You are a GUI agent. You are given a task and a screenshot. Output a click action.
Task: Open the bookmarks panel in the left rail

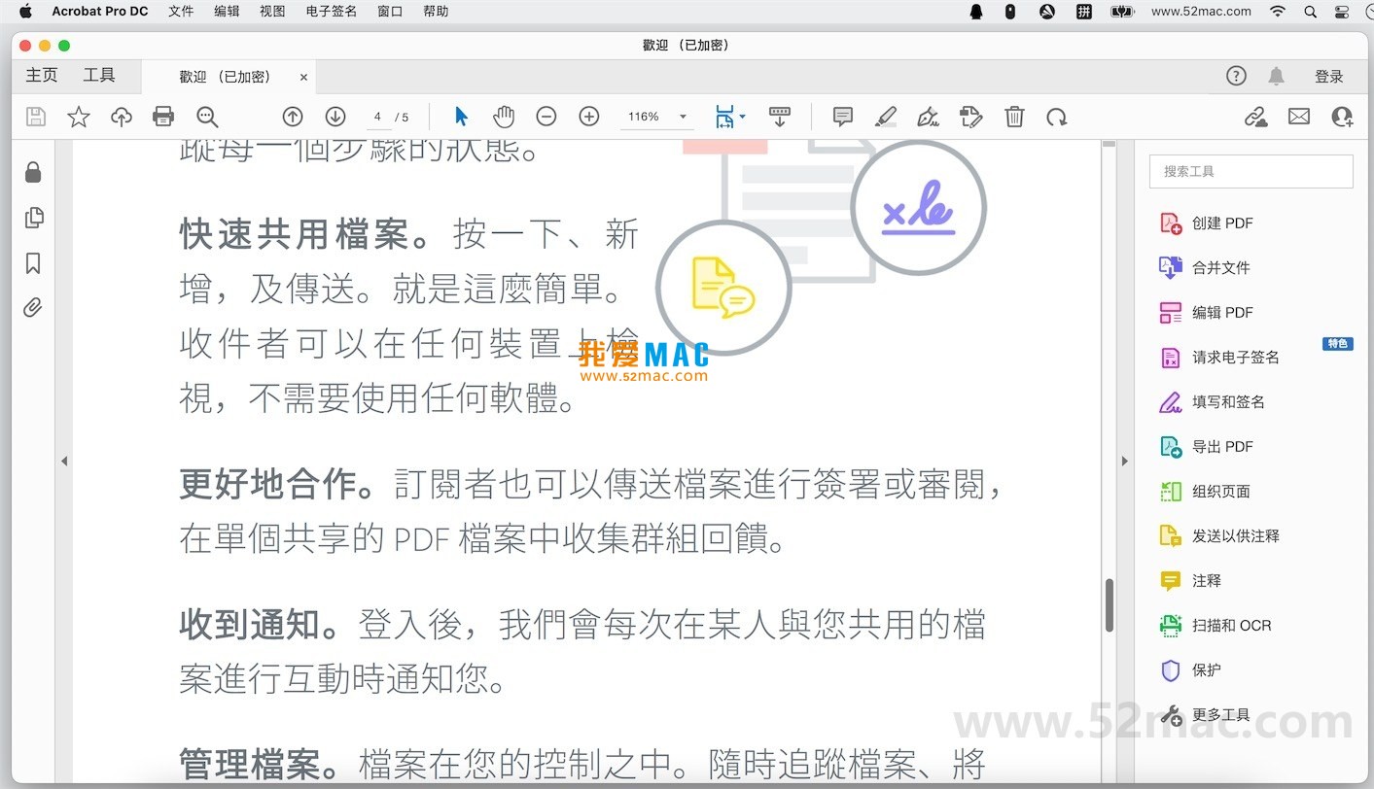33,263
